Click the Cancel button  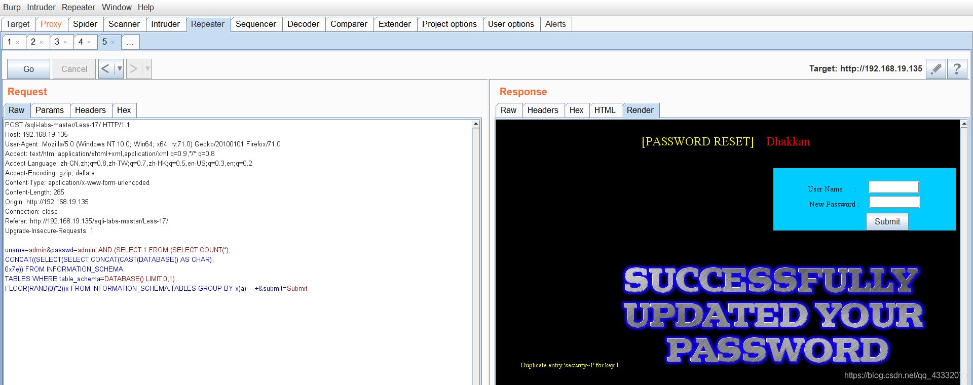(x=74, y=69)
